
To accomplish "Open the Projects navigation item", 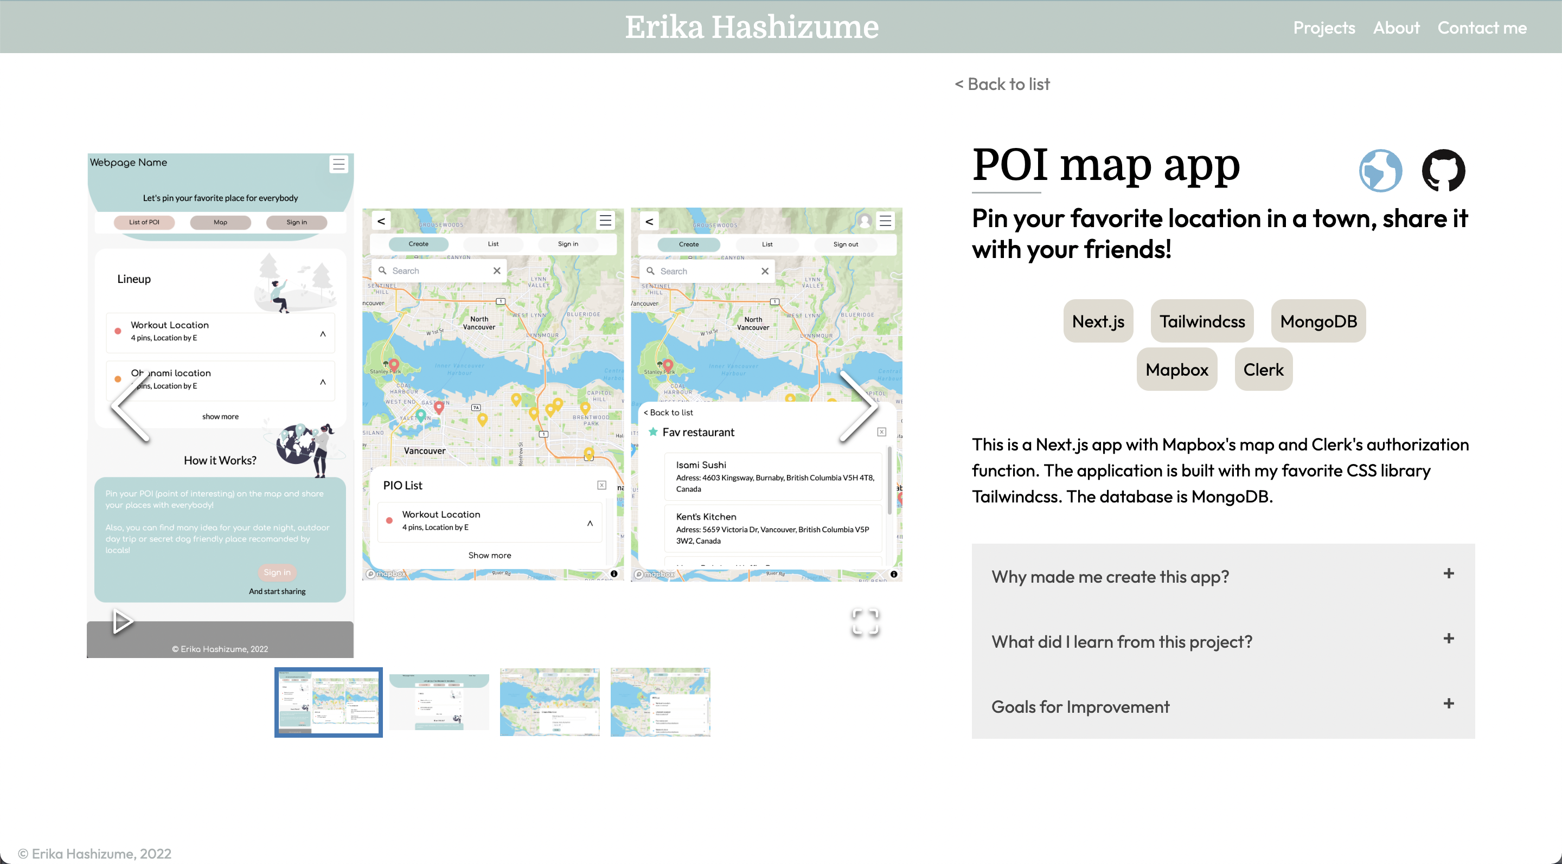I will coord(1324,27).
